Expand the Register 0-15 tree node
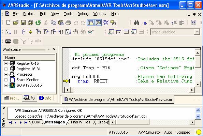 [6, 63]
